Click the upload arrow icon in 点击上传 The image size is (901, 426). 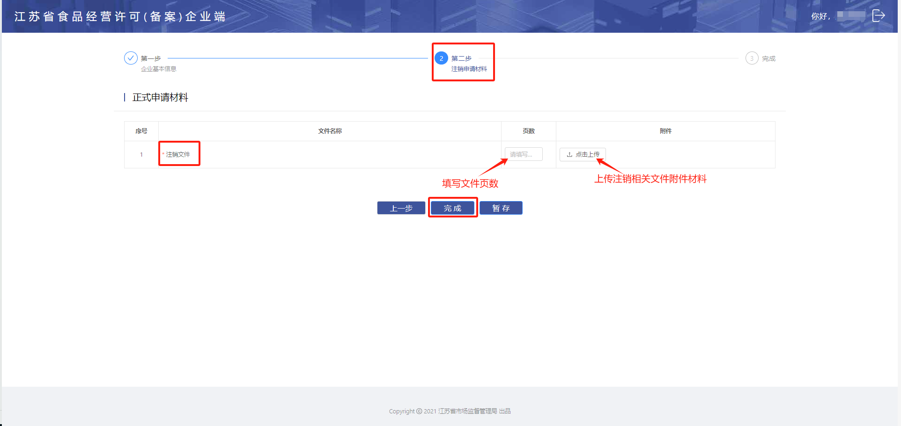pos(569,154)
